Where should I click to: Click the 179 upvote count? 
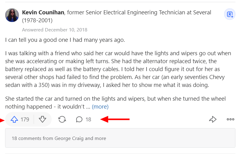[25, 120]
